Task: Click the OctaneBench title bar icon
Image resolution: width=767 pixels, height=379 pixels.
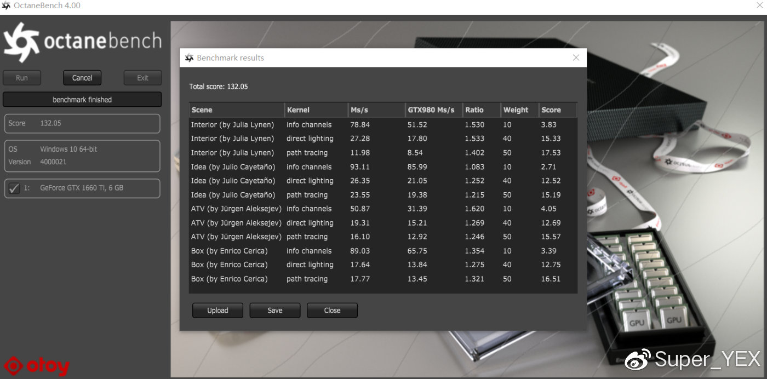Action: point(6,6)
